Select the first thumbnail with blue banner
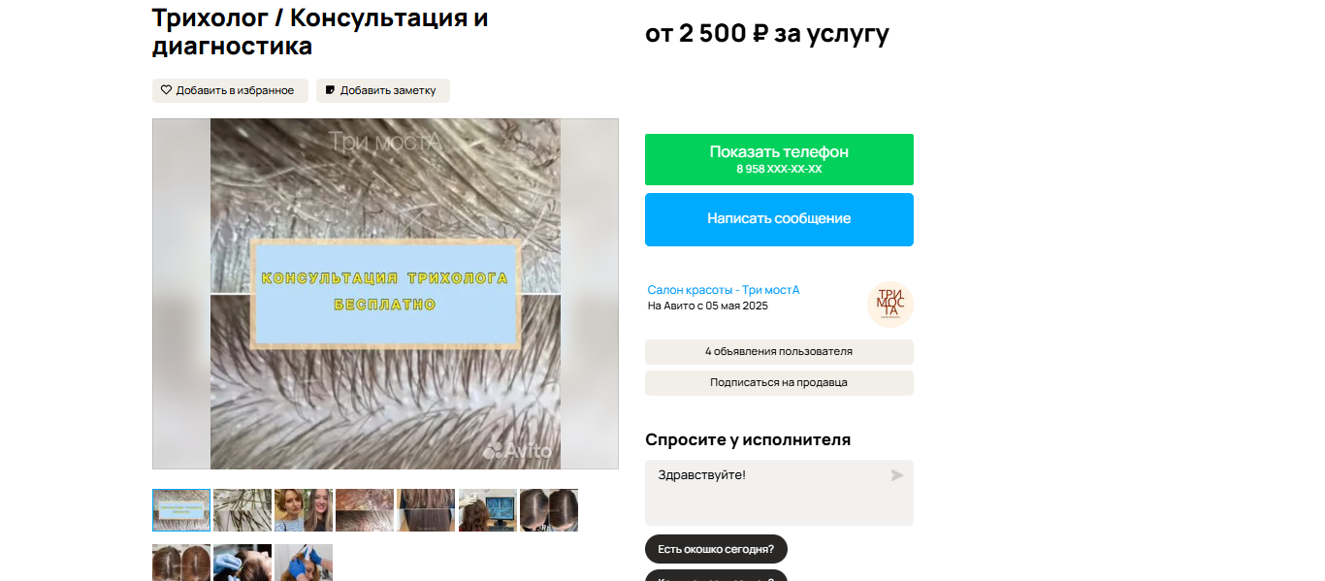This screenshot has width=1325, height=581. (x=181, y=510)
